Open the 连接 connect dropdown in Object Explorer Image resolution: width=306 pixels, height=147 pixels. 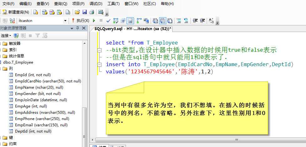(6, 35)
